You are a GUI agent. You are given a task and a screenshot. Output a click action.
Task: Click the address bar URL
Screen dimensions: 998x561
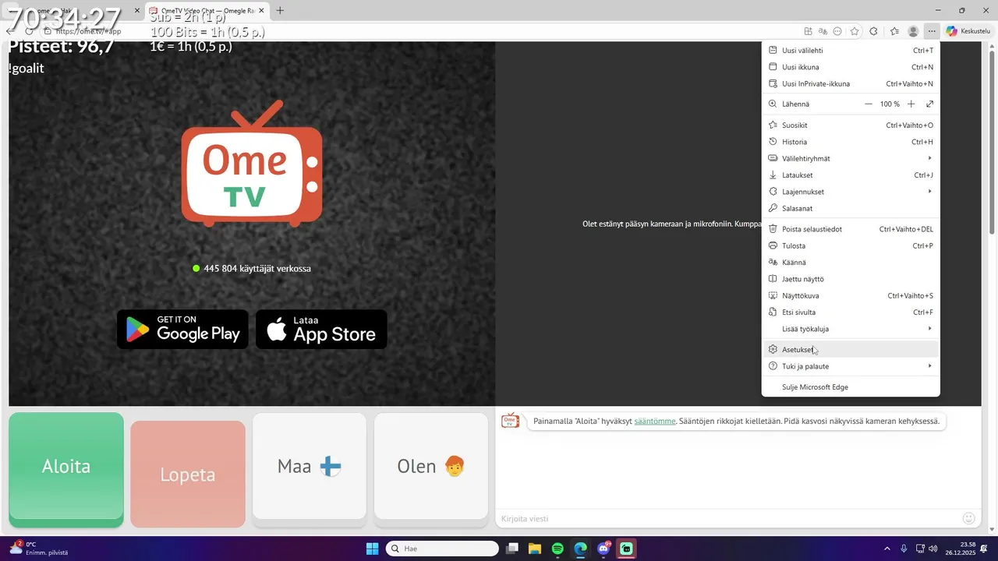pyautogui.click(x=88, y=31)
